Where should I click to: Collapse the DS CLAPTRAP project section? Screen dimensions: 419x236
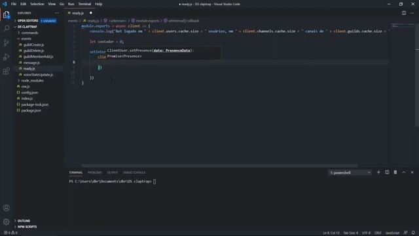(x=27, y=27)
